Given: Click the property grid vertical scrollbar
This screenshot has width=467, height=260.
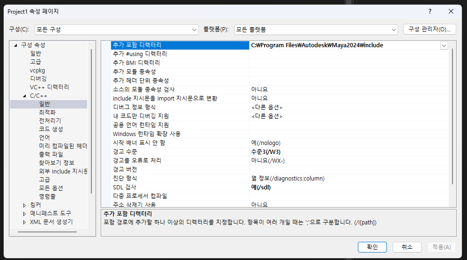Looking at the screenshot, I should [452, 116].
